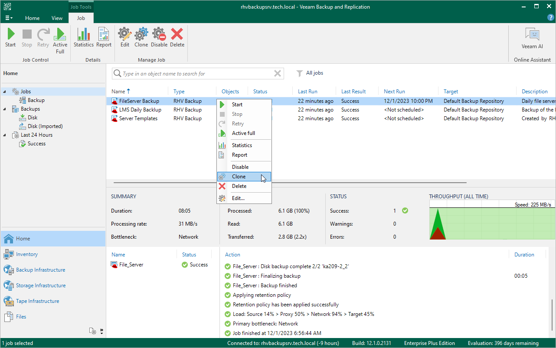
Task: Click the Retry ribbon button
Action: pos(43,37)
